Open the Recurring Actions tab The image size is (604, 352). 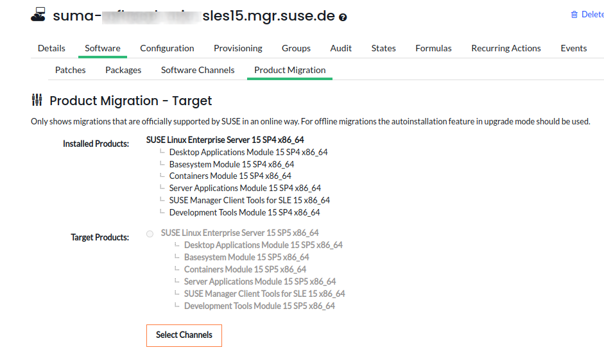(506, 48)
